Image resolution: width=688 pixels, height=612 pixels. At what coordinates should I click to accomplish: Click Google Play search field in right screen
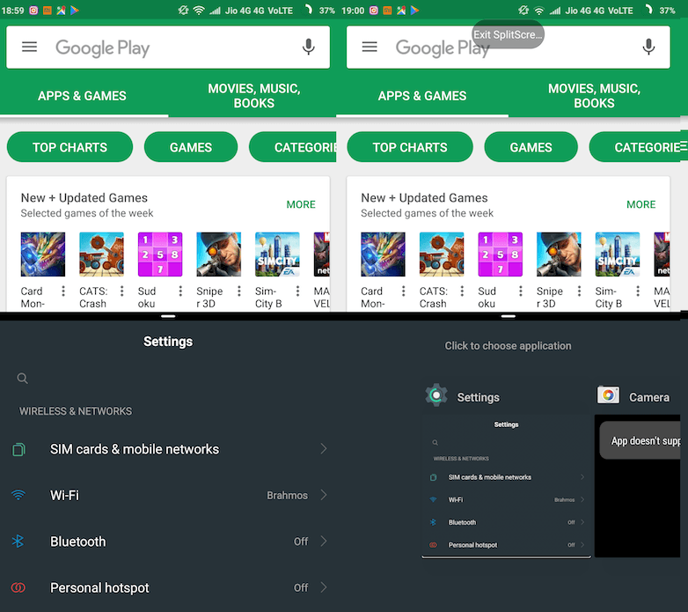tap(509, 47)
